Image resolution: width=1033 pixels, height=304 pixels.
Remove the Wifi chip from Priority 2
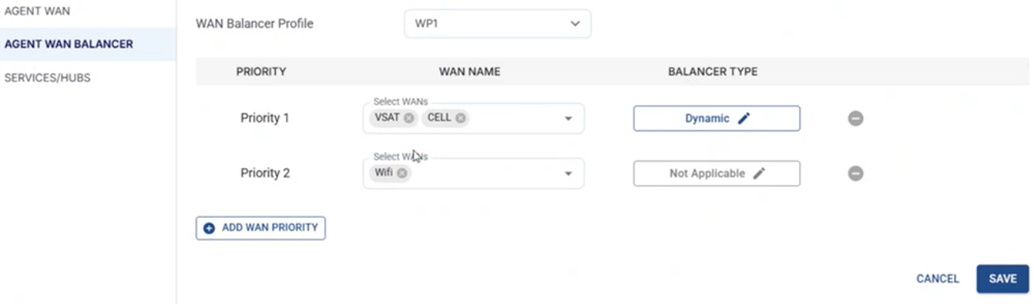pyautogui.click(x=402, y=173)
